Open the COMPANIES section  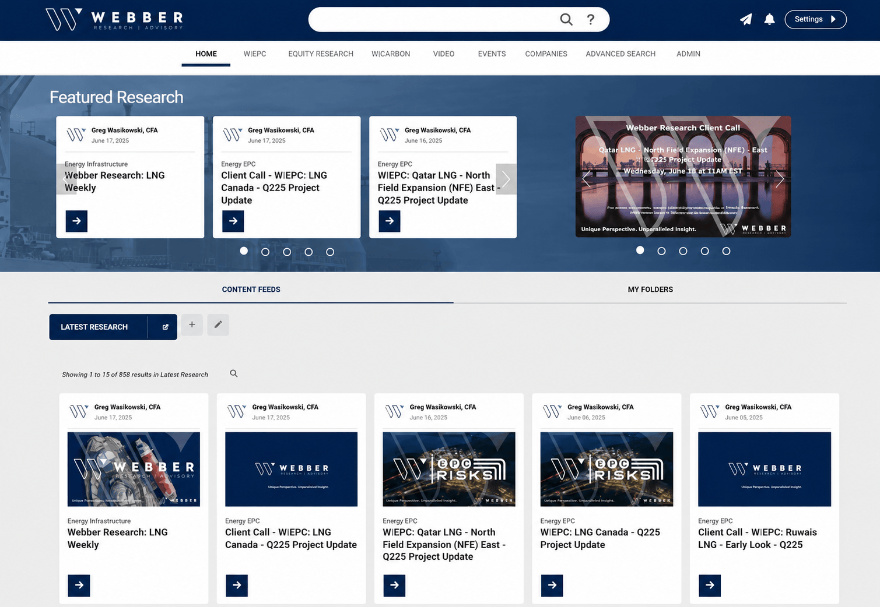coord(546,54)
